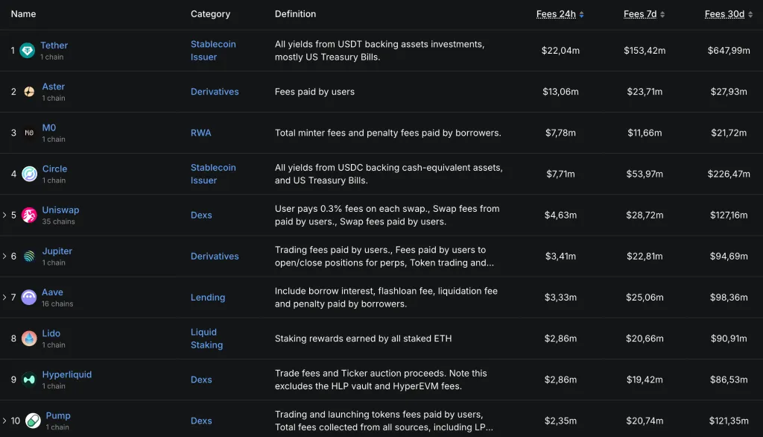Screen dimensions: 763x437
Task: Expand the Aave row chevron
Action: click(x=4, y=298)
